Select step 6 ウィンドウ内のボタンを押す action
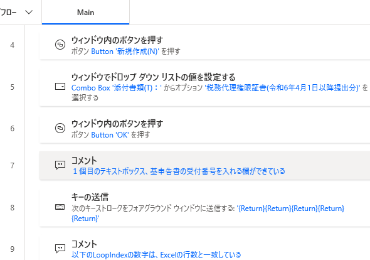The image size is (370, 260). pos(204,128)
